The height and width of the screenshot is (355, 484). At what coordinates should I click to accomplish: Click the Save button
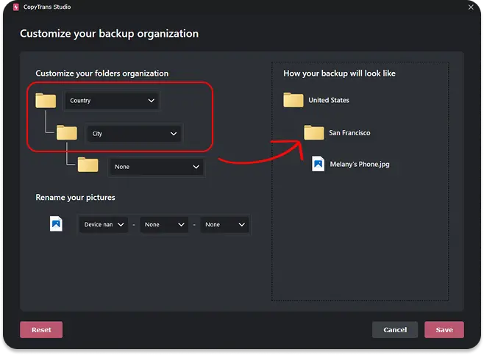pos(444,330)
